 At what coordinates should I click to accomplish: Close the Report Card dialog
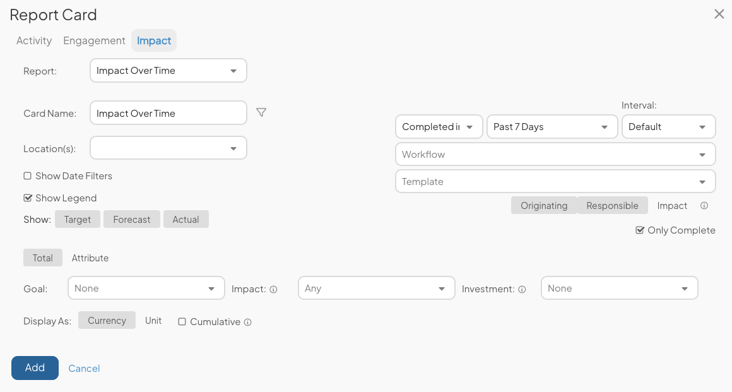point(719,14)
